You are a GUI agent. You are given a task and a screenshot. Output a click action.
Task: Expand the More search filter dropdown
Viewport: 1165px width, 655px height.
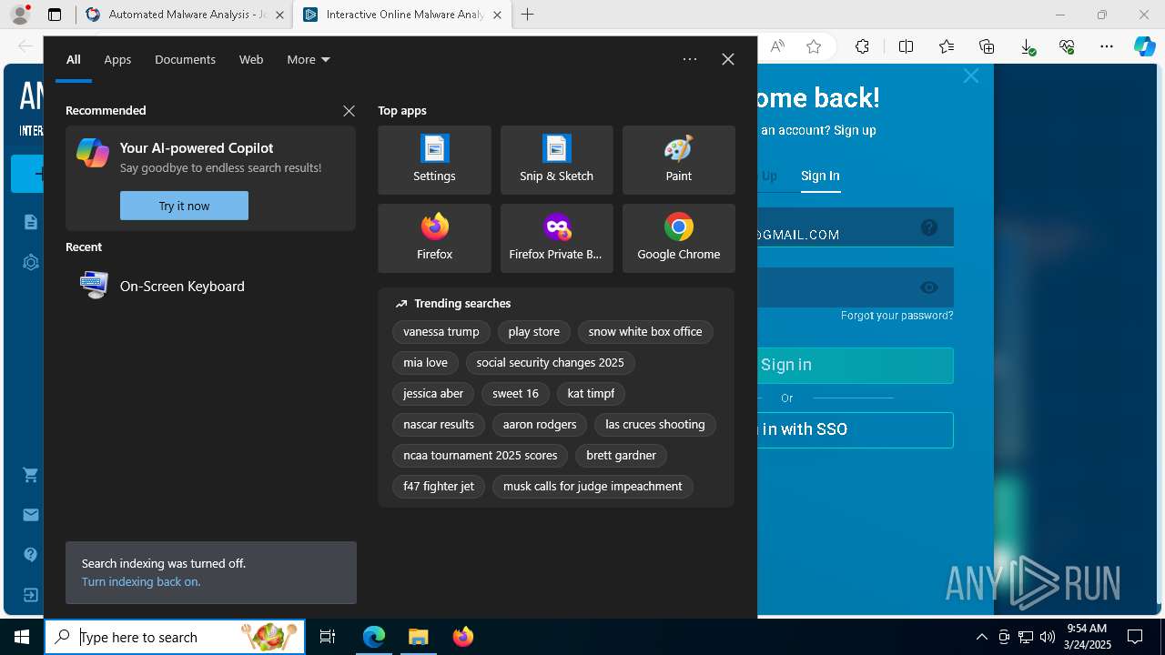[x=309, y=59]
